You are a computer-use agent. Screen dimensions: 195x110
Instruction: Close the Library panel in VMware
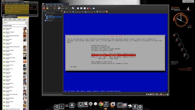click(x=62, y=11)
